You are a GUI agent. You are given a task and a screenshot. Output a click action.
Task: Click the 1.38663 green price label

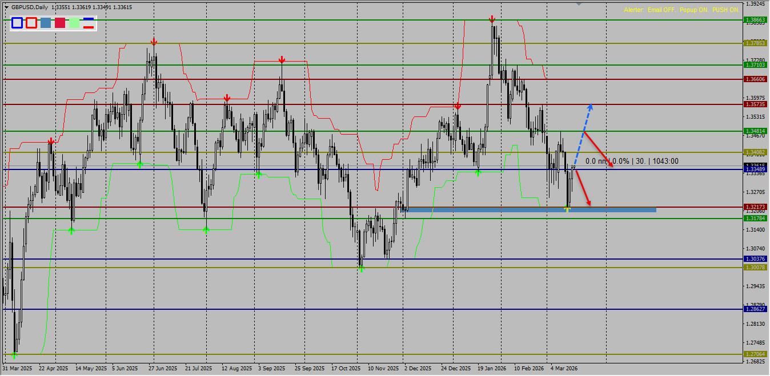click(x=755, y=20)
